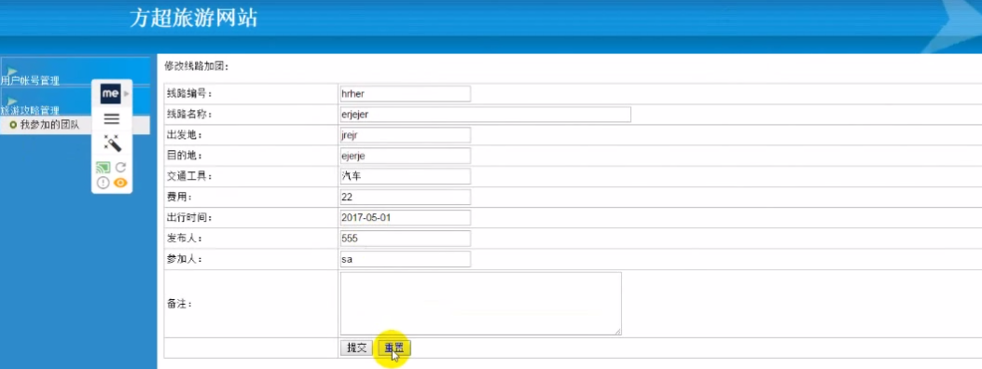Screen dimensions: 982x369
Task: Open the hamburger menu in floating widget
Action: [112, 119]
